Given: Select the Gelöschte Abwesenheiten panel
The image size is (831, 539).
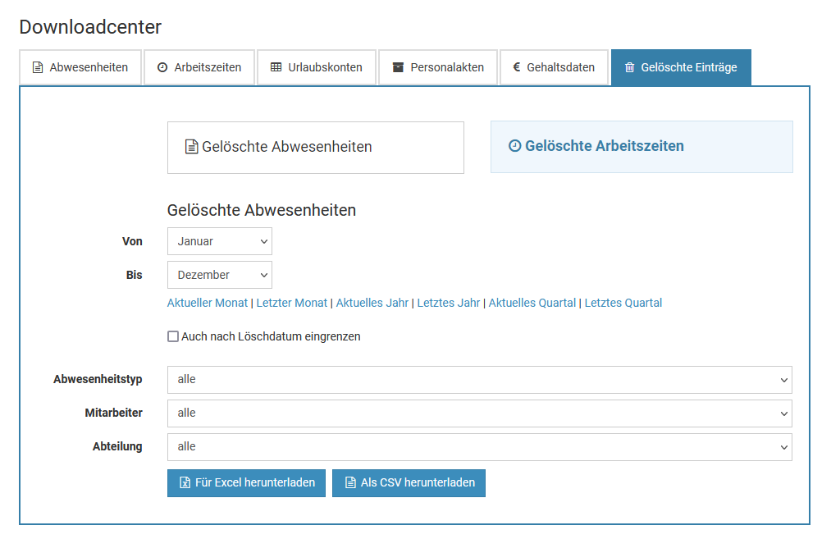Looking at the screenshot, I should click(x=315, y=148).
